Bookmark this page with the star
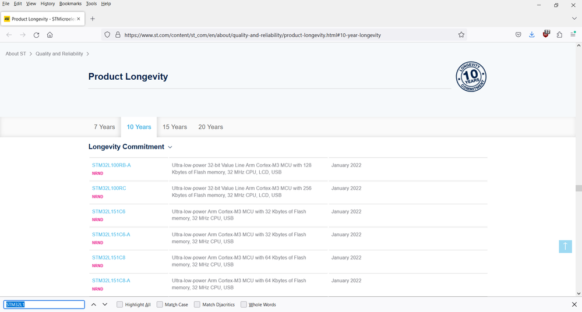This screenshot has height=312, width=582. click(x=461, y=35)
